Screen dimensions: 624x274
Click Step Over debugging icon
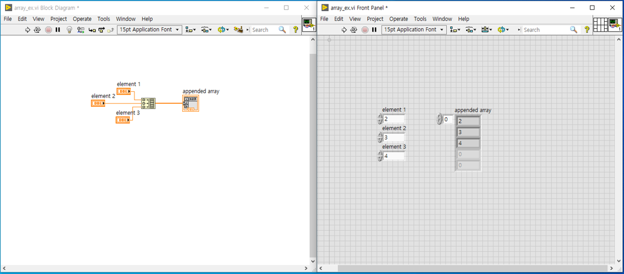(x=101, y=29)
